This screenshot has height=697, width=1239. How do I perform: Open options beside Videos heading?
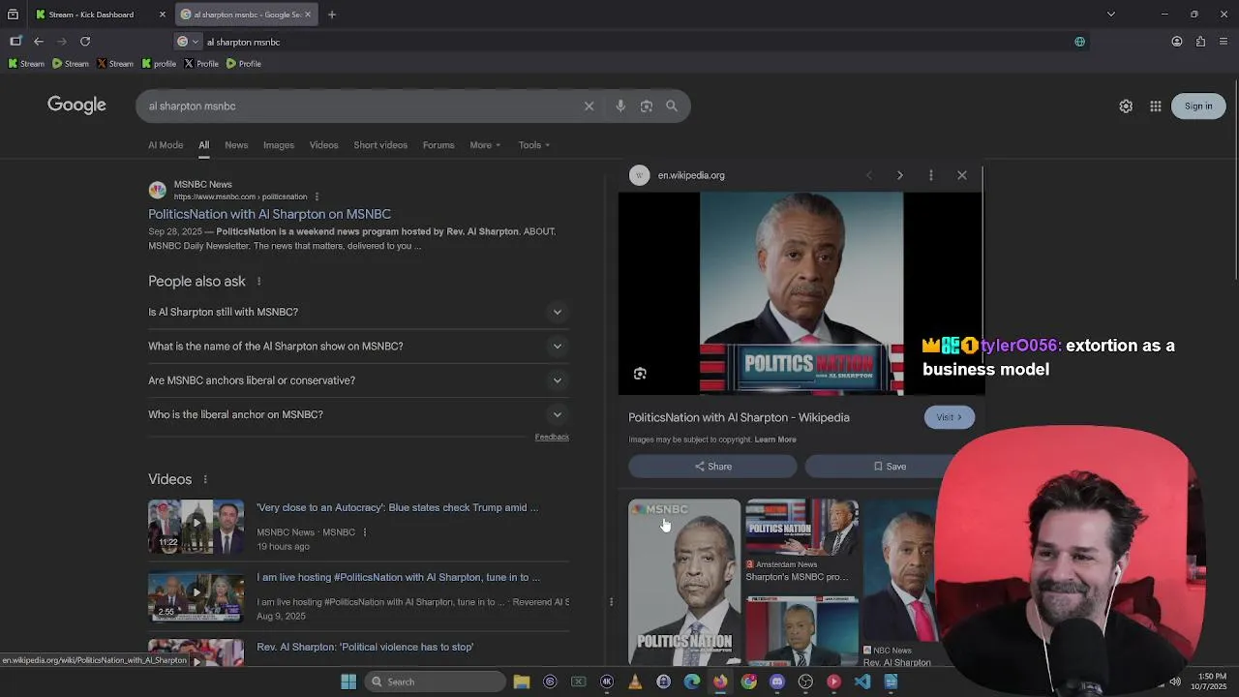[x=205, y=480]
